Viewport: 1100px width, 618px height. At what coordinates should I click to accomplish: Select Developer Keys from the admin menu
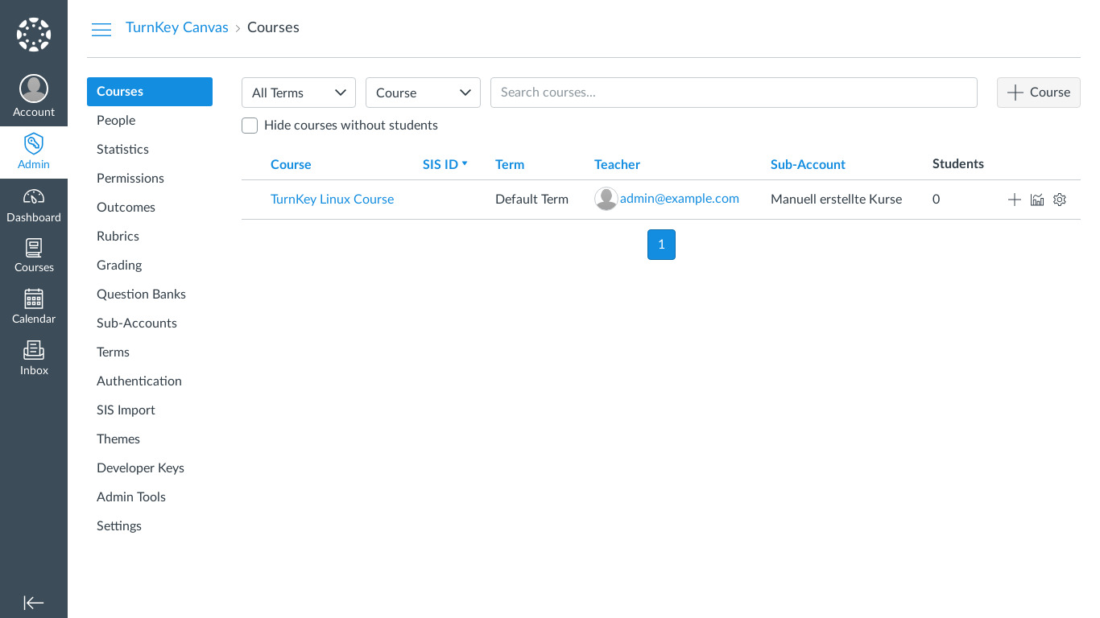[140, 468]
